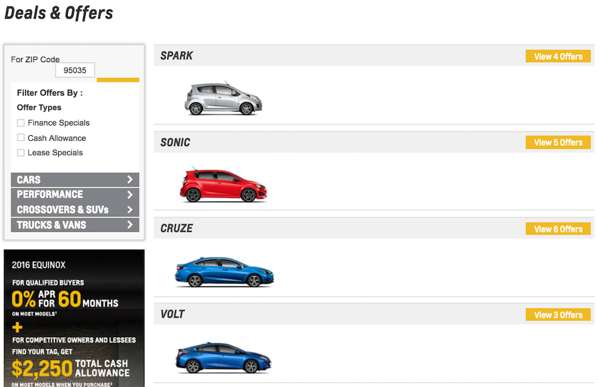Screen dimensions: 599x387
Task: Tick the Finance Specials checkbox
Action: tap(21, 123)
